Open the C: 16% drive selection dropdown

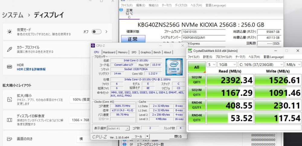(x=261, y=64)
